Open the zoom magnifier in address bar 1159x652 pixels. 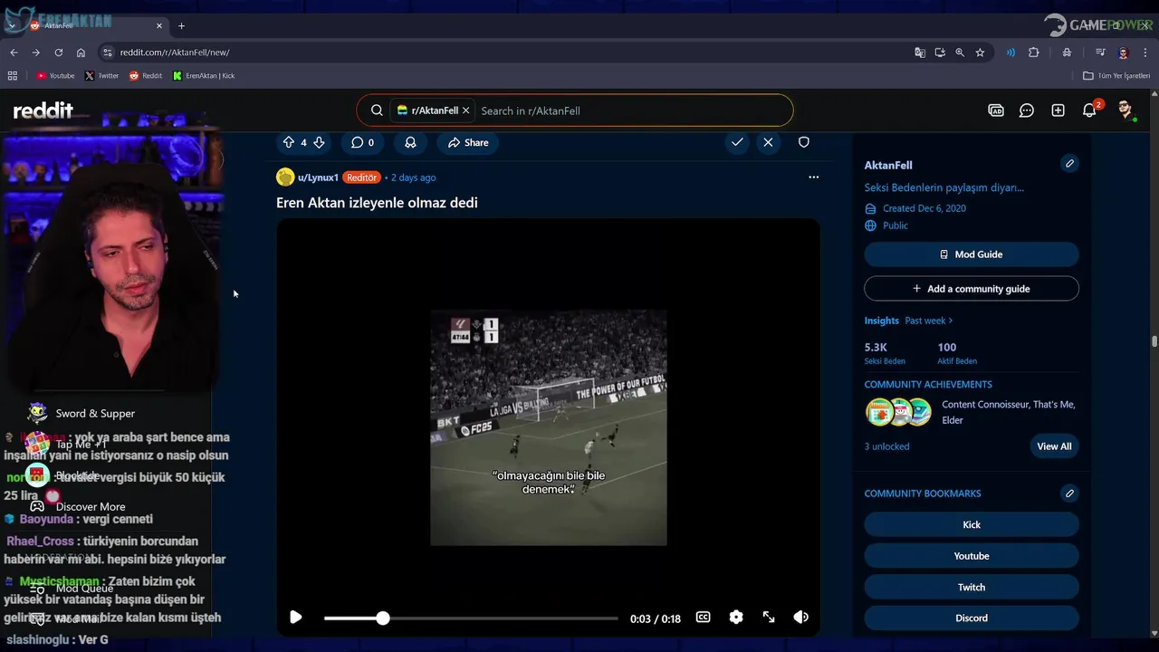tap(960, 53)
